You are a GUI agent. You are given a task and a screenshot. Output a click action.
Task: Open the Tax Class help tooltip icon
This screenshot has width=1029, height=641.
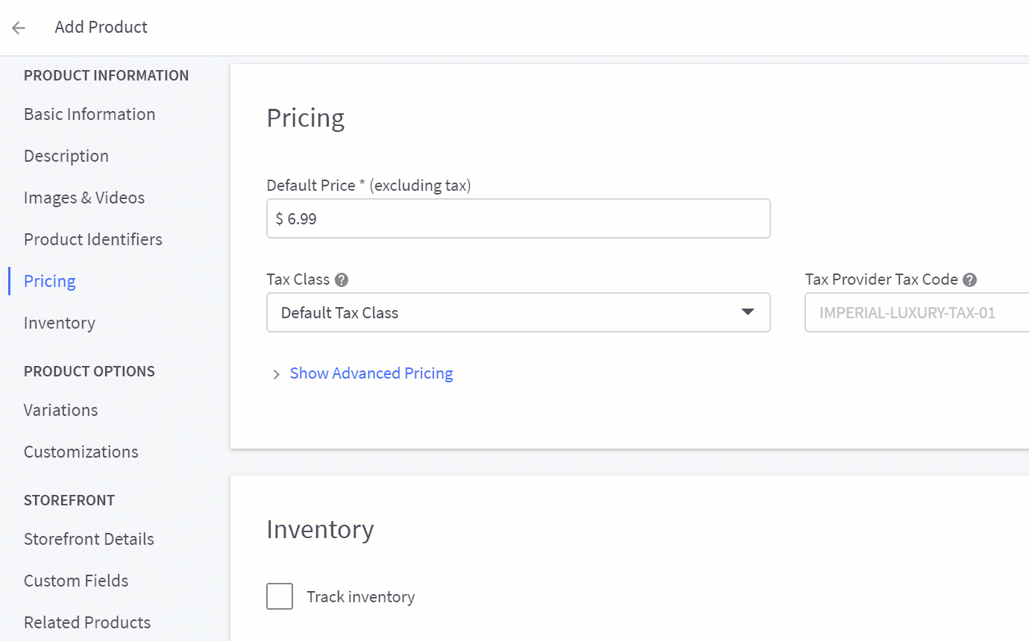341,280
